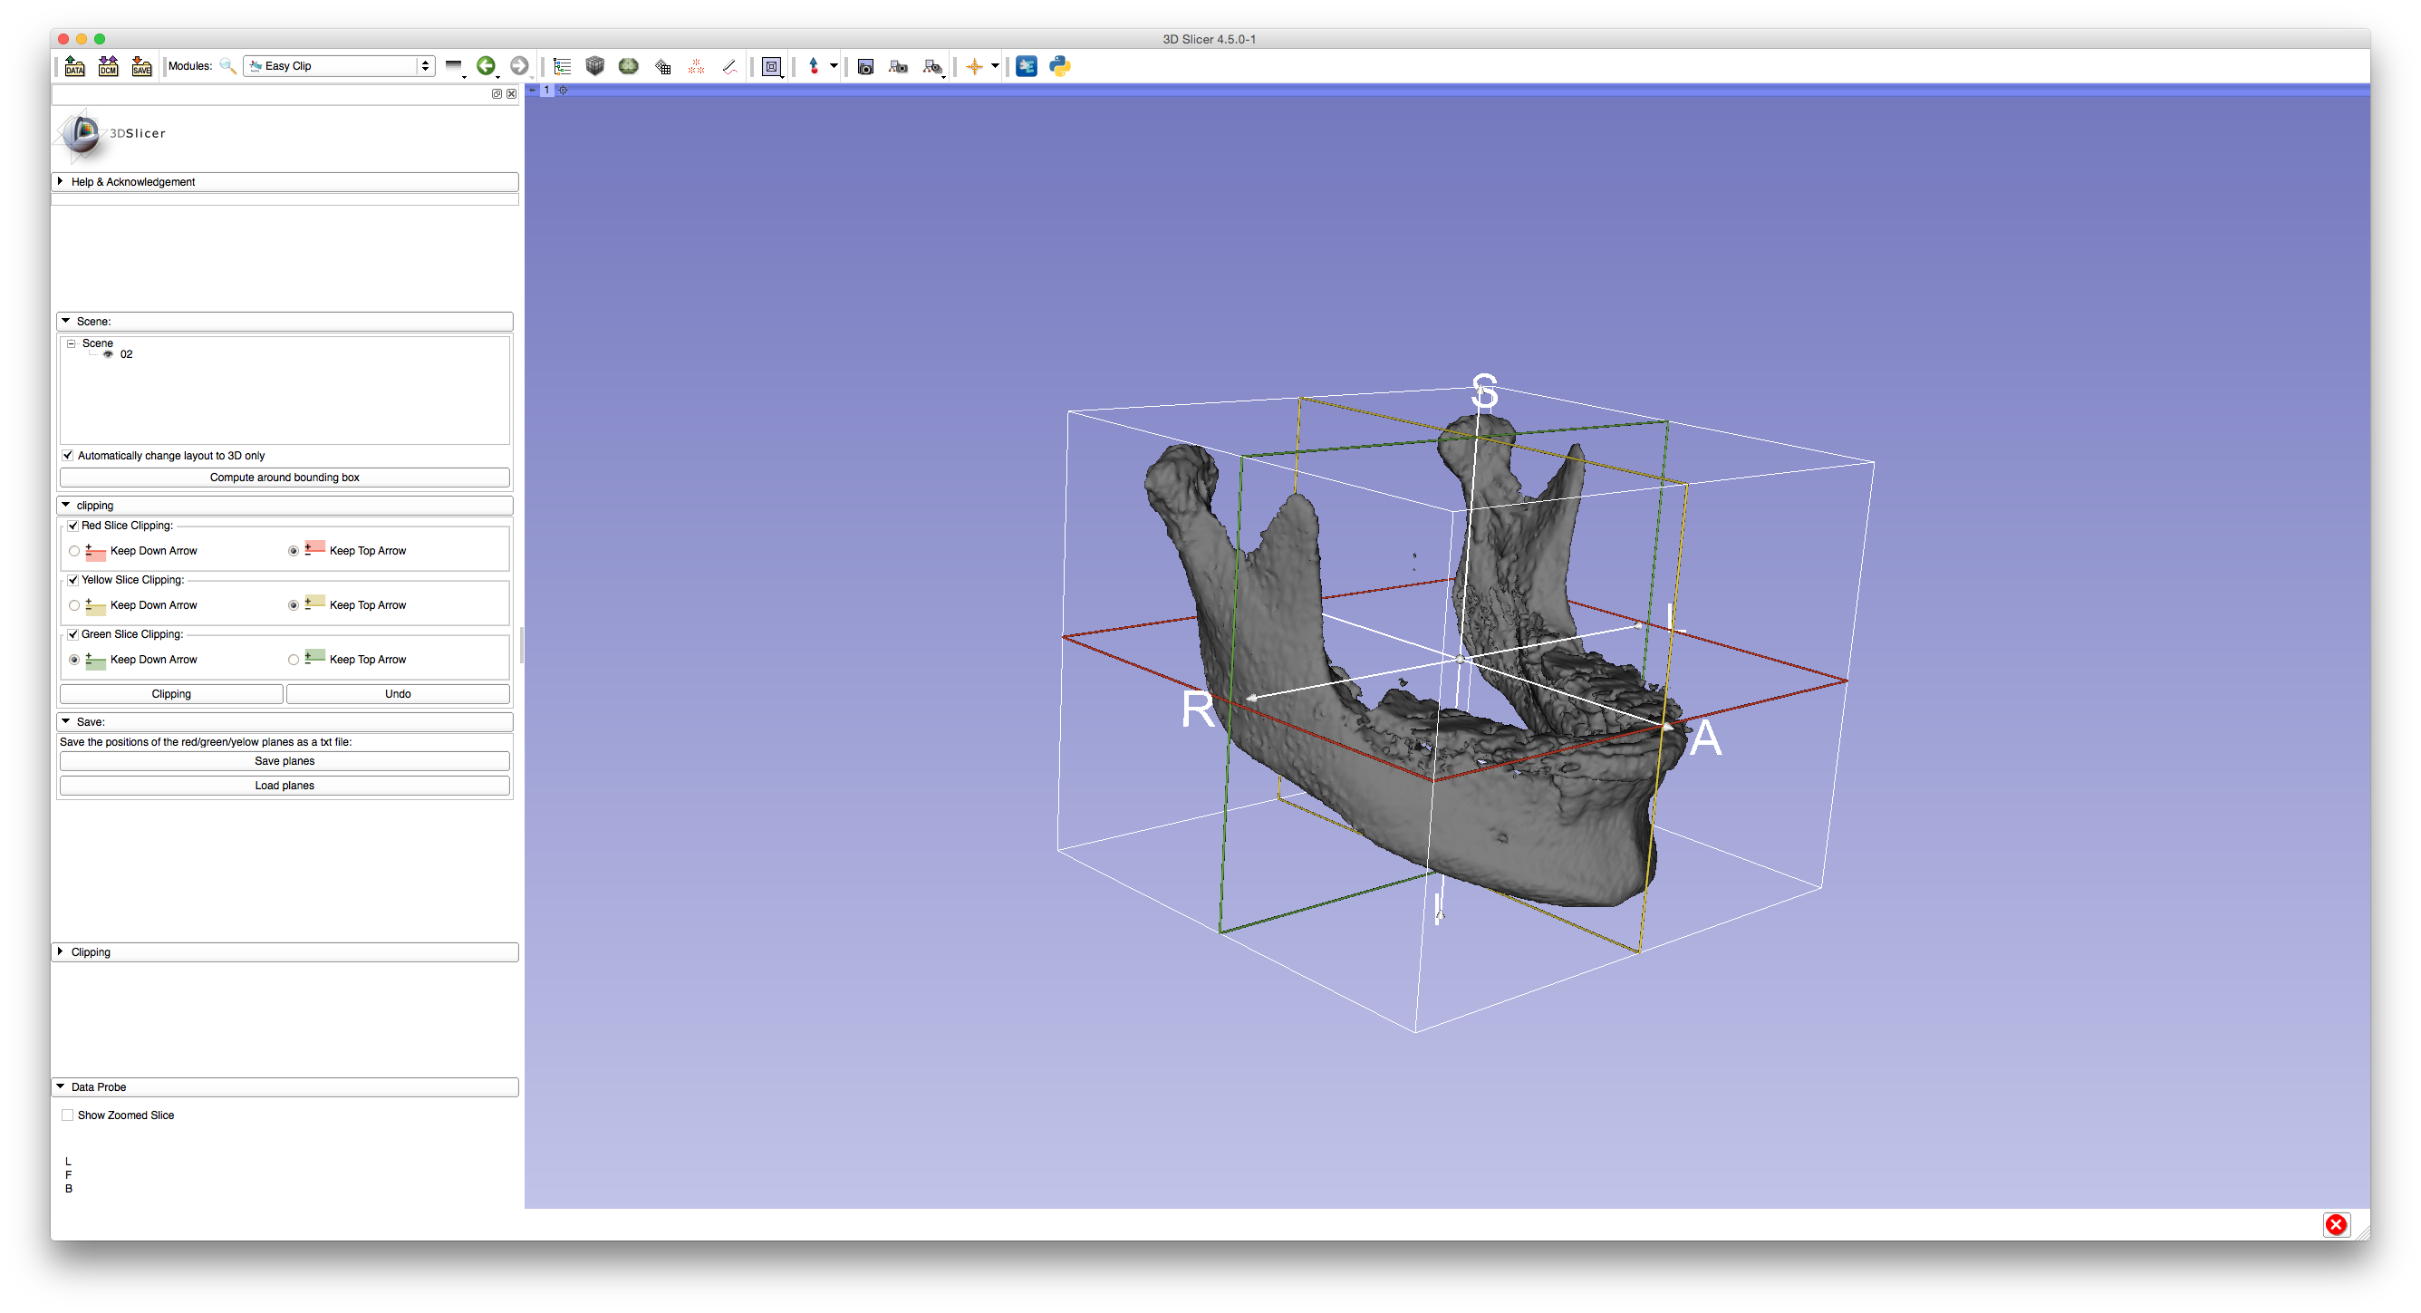This screenshot has height=1313, width=2421.
Task: Click the red error indicator icon
Action: 2336,1225
